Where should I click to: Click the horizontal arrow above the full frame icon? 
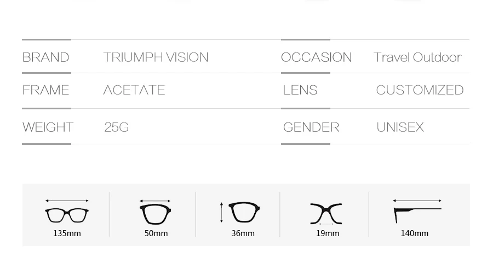coord(67,200)
